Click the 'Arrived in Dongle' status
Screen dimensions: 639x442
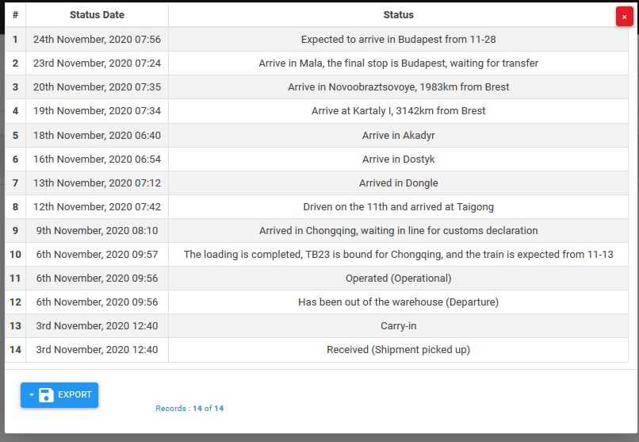pyautogui.click(x=398, y=183)
